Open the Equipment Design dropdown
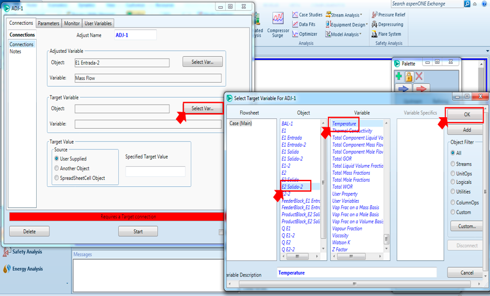 (346, 25)
